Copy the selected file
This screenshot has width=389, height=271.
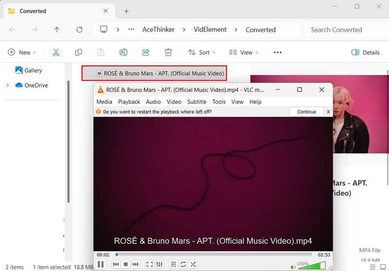coord(78,52)
